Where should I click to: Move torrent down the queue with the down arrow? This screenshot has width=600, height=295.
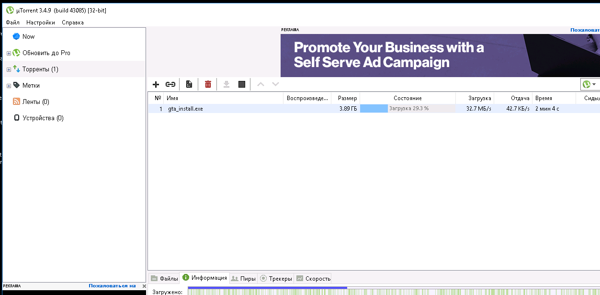[275, 84]
